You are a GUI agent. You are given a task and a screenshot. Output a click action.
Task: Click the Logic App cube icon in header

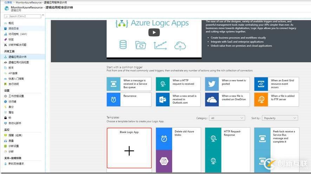[x=7, y=8]
